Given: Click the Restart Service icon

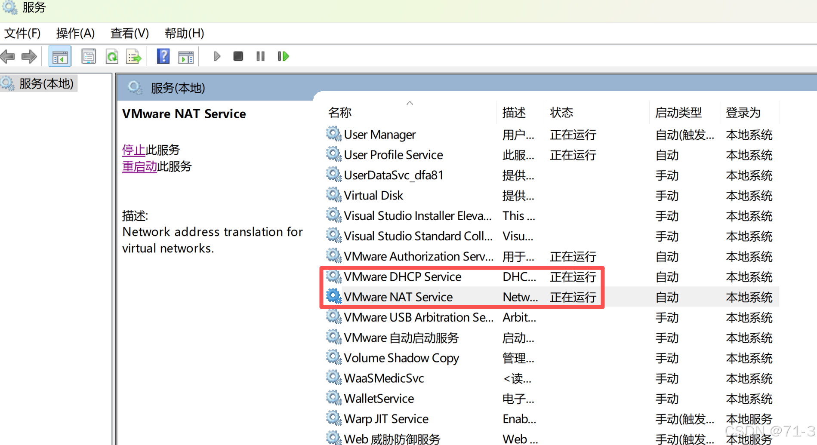Looking at the screenshot, I should click(283, 56).
